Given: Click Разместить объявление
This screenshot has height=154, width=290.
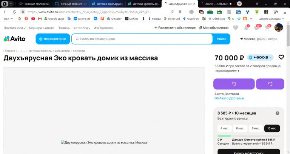Looking at the screenshot, I should click(x=175, y=27).
